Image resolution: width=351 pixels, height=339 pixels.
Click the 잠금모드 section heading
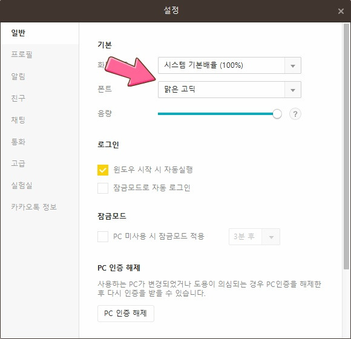pos(112,216)
